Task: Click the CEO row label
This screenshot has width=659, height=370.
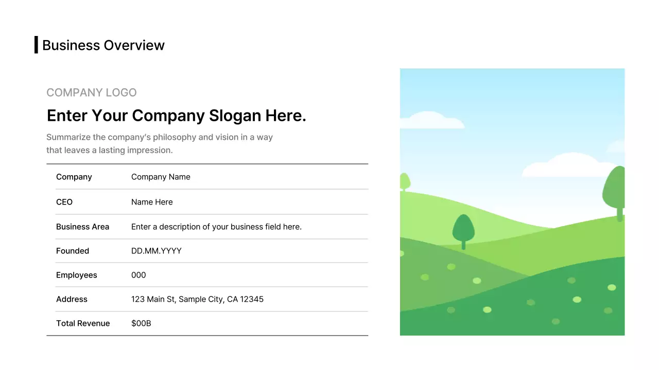Action: [64, 202]
